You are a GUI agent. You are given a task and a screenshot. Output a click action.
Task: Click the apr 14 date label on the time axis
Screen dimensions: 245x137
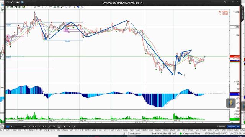(114, 121)
